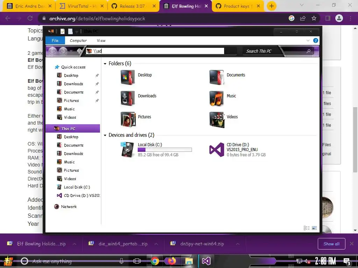Click the Explorer help question mark icon

point(316,40)
